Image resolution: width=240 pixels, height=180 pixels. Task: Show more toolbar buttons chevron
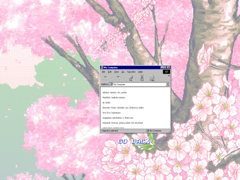pos(169,76)
